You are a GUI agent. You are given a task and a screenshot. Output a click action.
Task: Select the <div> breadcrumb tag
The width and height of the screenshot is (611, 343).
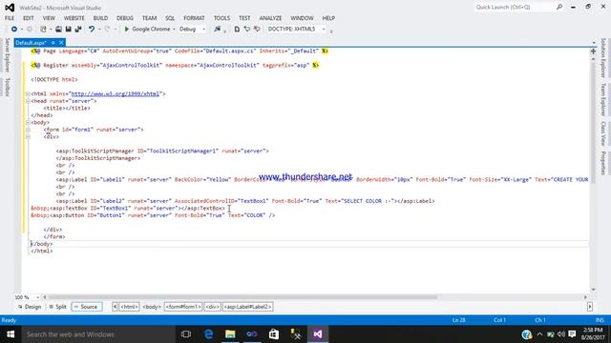tap(212, 307)
